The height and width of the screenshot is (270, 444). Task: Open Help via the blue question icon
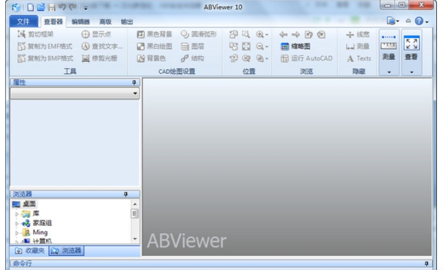[x=419, y=21]
